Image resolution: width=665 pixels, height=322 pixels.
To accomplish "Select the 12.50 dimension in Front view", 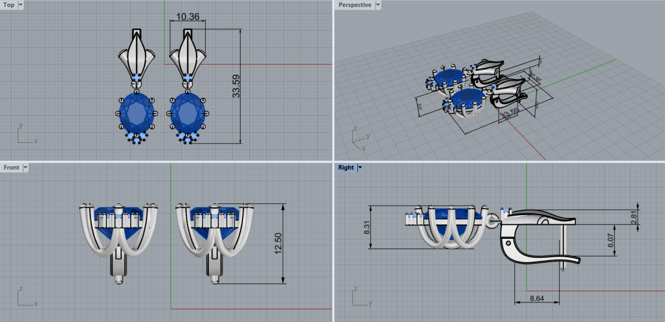I will click(279, 244).
